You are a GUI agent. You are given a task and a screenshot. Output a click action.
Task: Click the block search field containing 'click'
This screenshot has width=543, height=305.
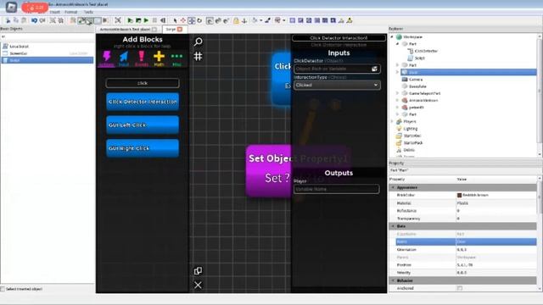coord(143,83)
